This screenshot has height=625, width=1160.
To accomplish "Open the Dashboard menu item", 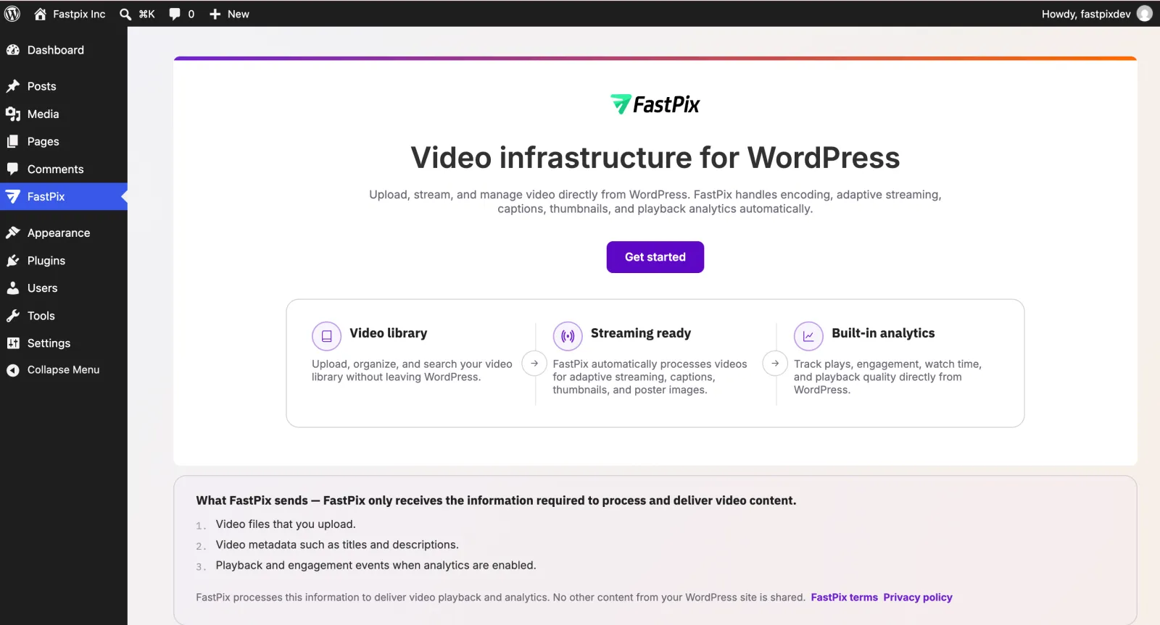I will (x=64, y=50).
